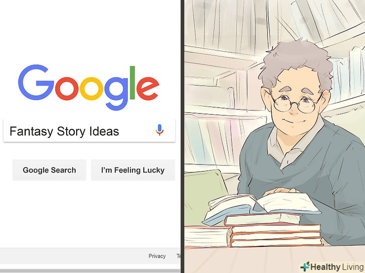The width and height of the screenshot is (365, 273).
Task: Click the green cross Healthy Living icon
Action: pyautogui.click(x=305, y=266)
